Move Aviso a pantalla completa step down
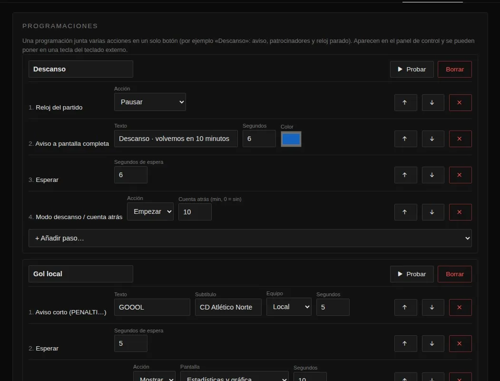The height and width of the screenshot is (381, 500). point(433,139)
